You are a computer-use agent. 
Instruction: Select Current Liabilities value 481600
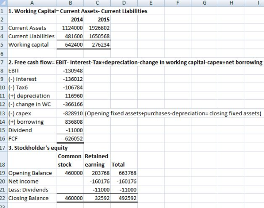pos(70,36)
